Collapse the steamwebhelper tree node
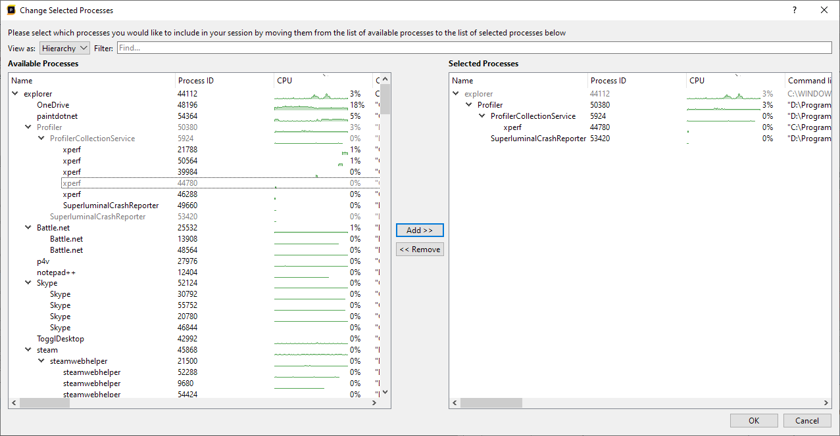Screen dimensions: 840x436 coord(41,361)
